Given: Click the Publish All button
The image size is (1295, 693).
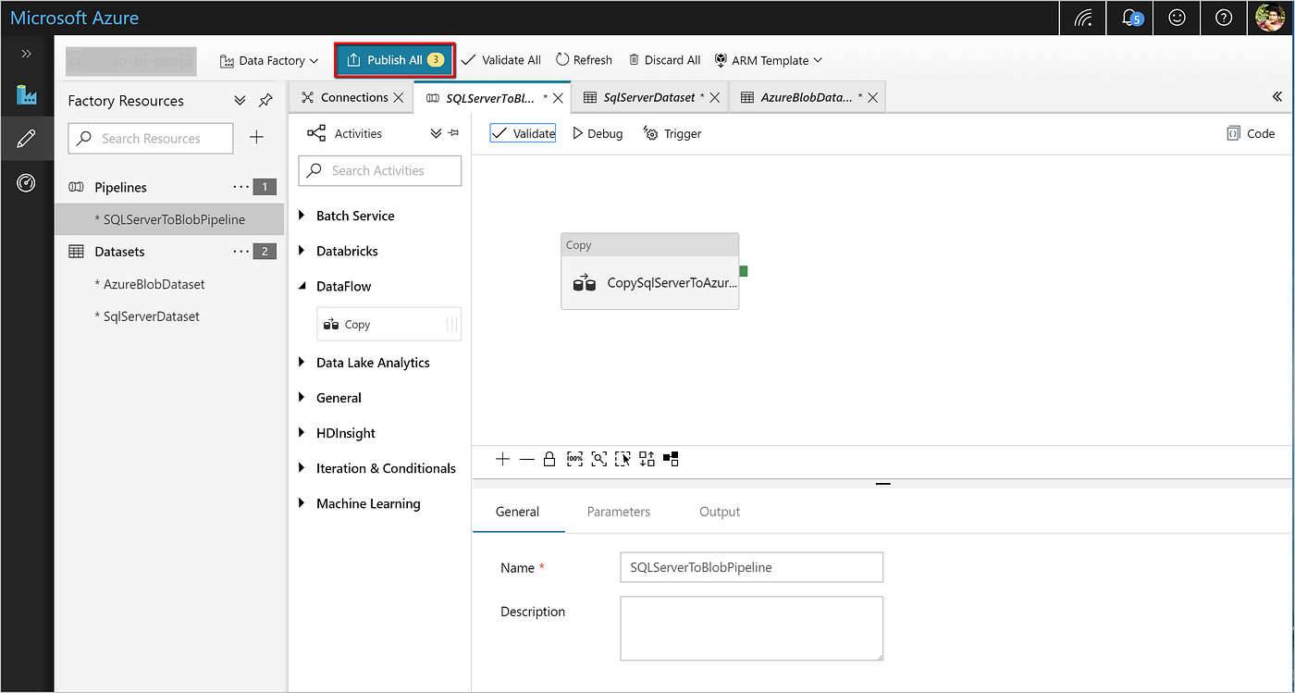Looking at the screenshot, I should (x=394, y=59).
